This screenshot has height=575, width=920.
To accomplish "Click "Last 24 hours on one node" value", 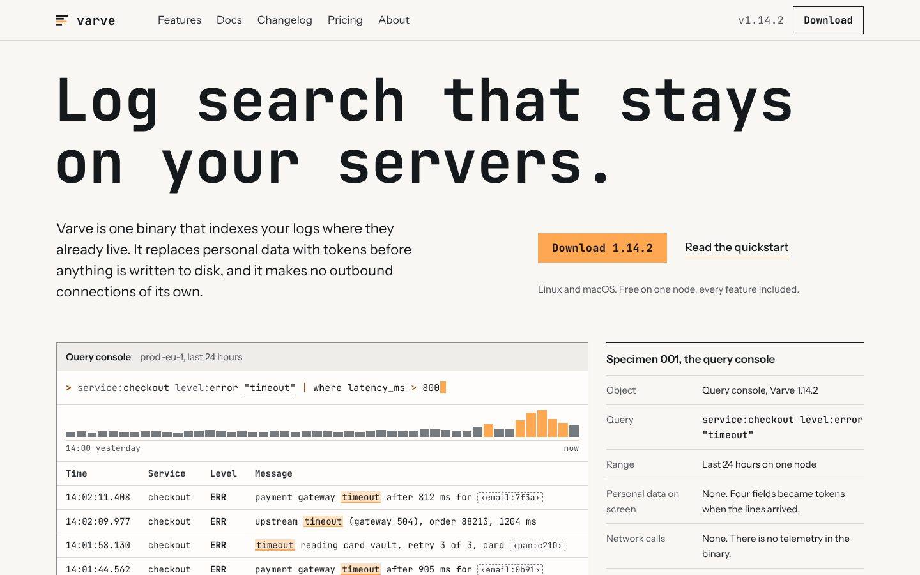I will tap(759, 464).
